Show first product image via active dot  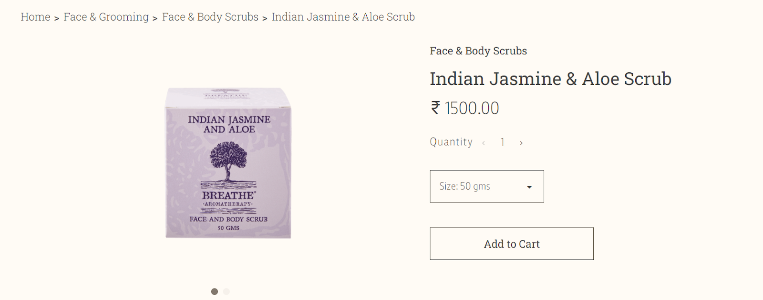[x=215, y=291]
